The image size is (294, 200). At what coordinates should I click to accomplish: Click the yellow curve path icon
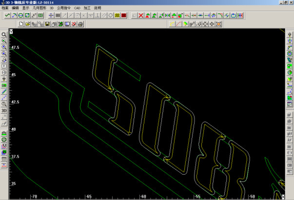172,24
